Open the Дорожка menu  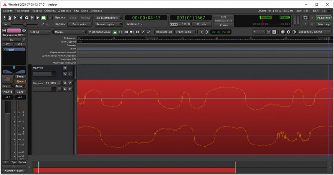point(64,11)
